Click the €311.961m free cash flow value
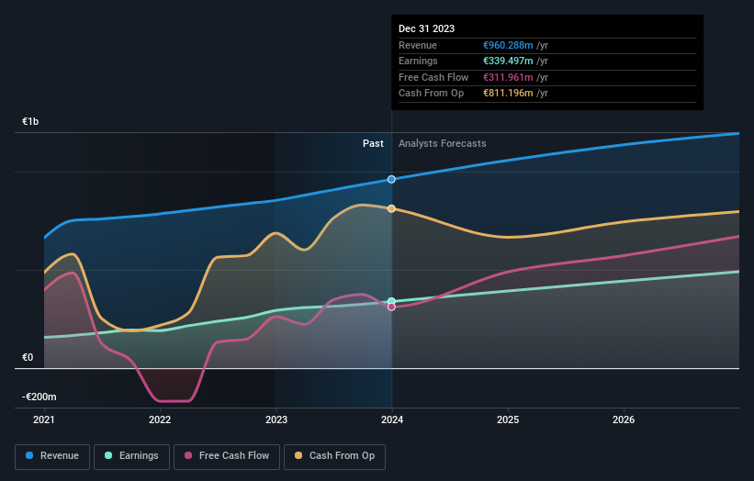 (508, 77)
